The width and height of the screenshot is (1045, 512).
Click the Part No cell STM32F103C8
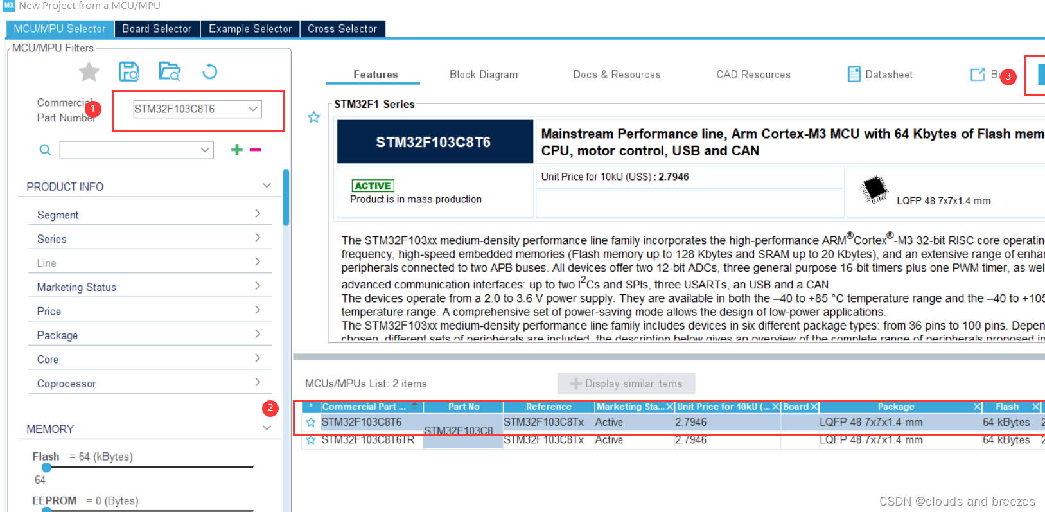click(459, 430)
